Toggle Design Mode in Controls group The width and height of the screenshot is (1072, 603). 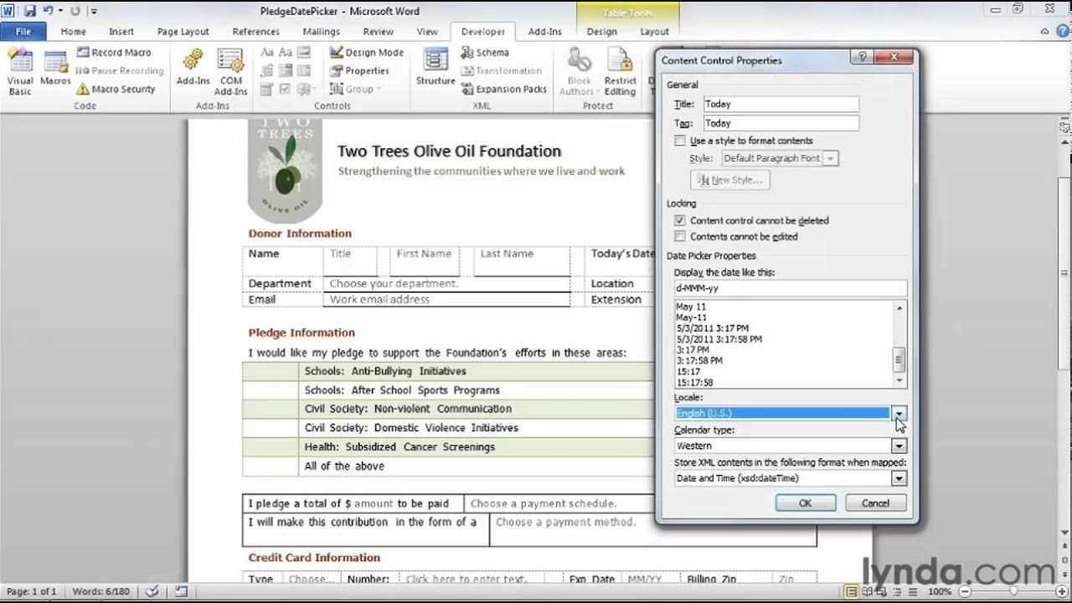(x=366, y=52)
